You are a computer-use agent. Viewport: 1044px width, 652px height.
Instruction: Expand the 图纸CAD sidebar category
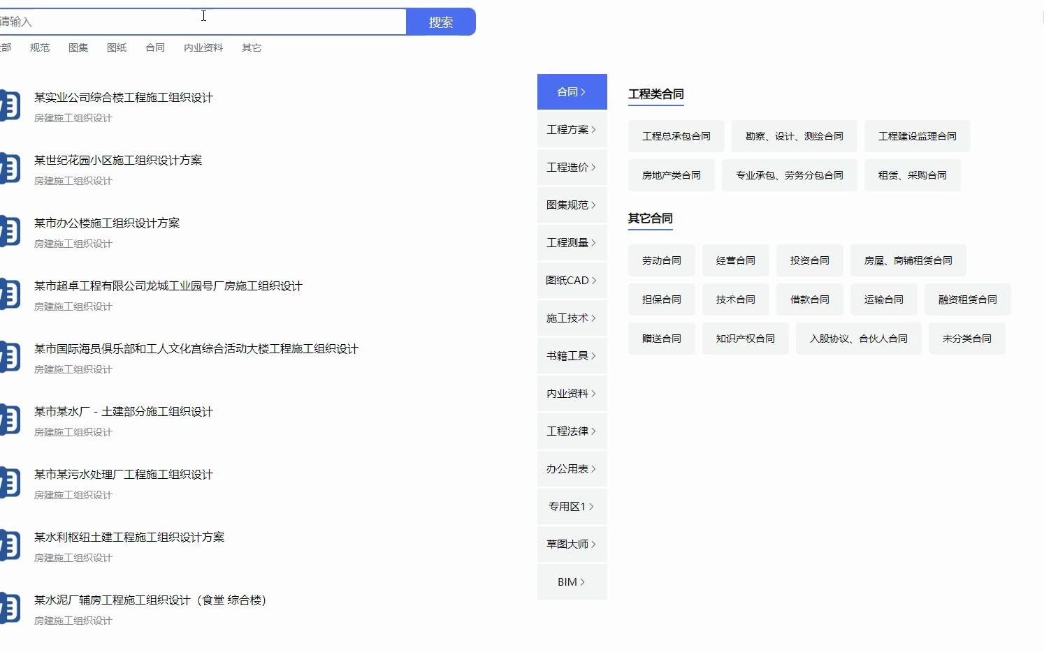coord(572,281)
